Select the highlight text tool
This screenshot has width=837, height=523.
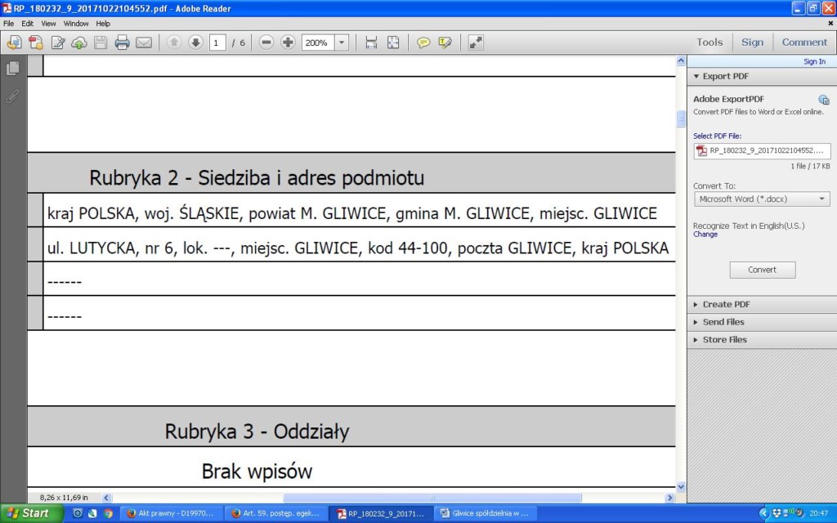445,42
